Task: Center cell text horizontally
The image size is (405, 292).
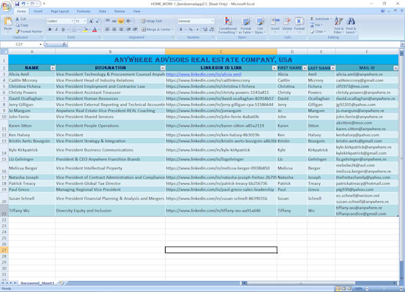Action: 114,30
